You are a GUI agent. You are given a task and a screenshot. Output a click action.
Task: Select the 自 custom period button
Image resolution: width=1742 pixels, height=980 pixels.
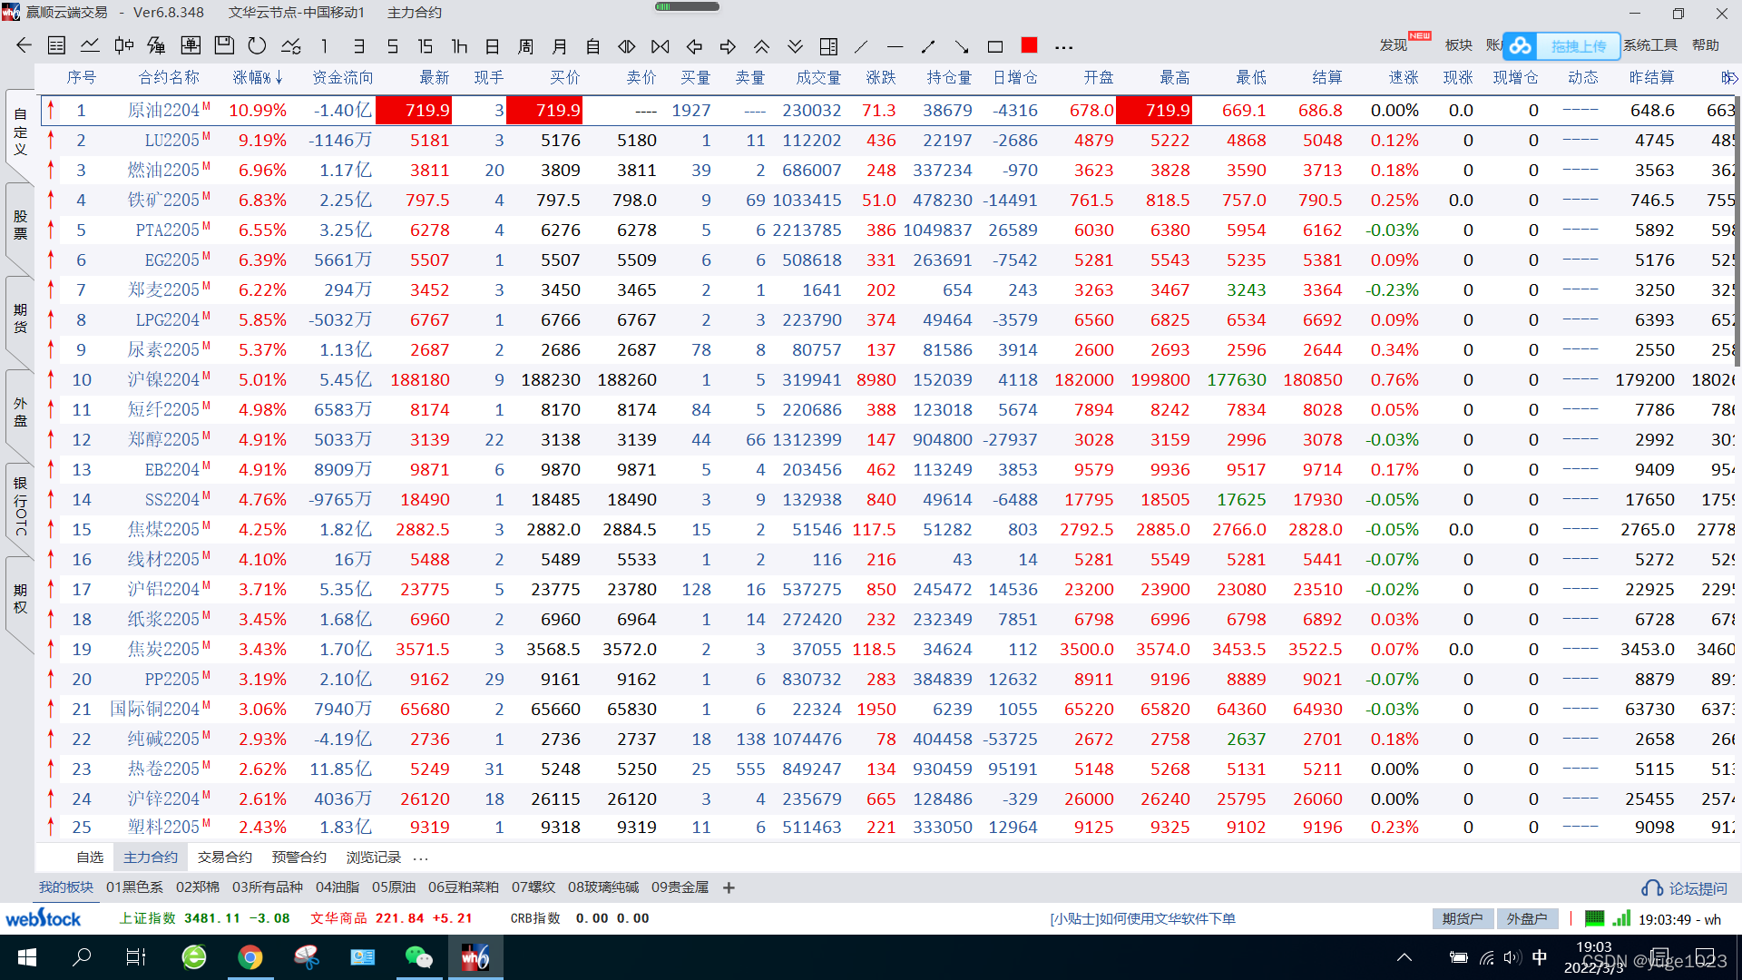click(593, 45)
